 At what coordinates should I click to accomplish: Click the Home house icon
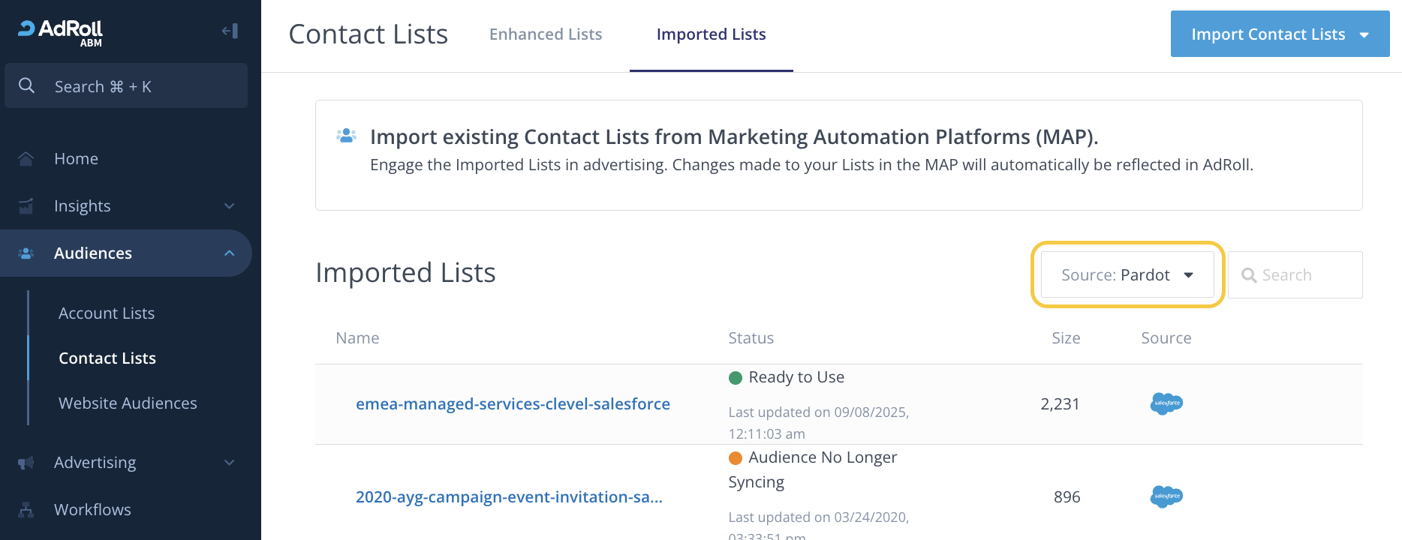(26, 159)
